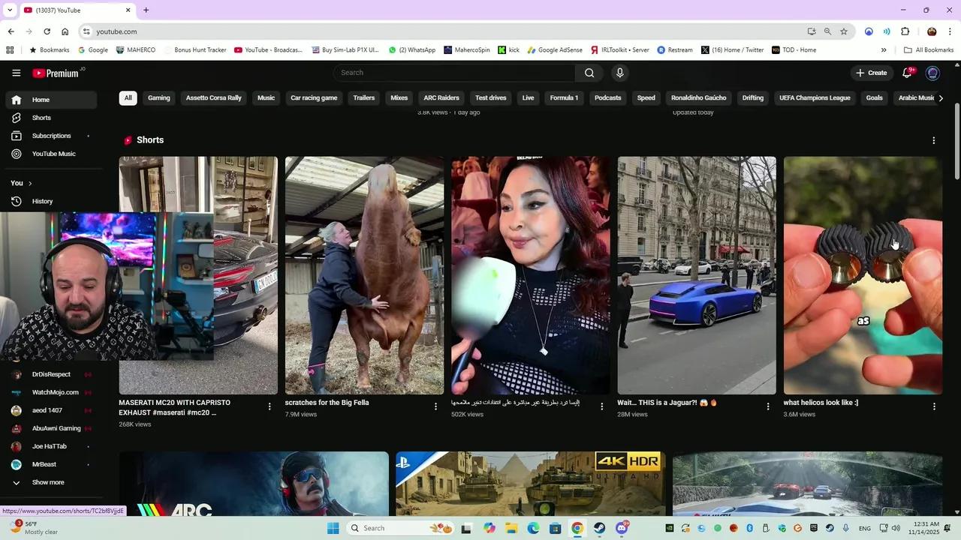Open a new Chrome tab
This screenshot has width=961, height=540.
click(146, 10)
